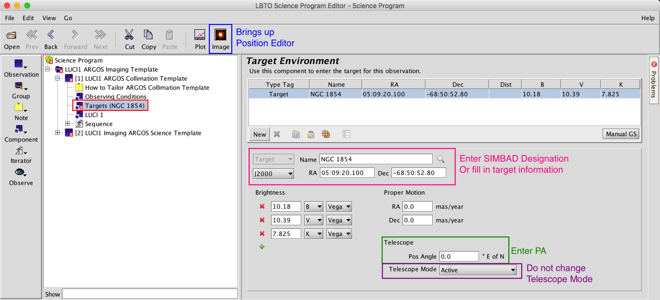The image size is (660, 300).
Task: Open the View menu
Action: click(49, 18)
